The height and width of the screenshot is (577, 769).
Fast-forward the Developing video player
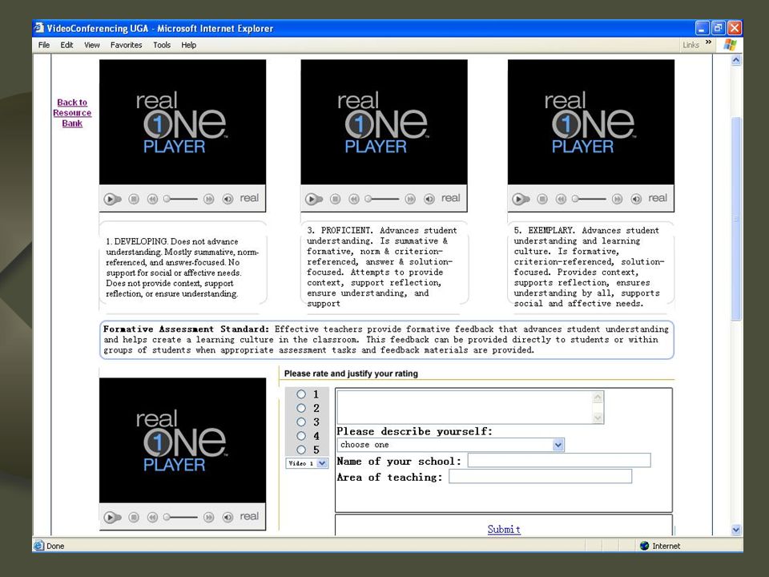click(x=209, y=199)
